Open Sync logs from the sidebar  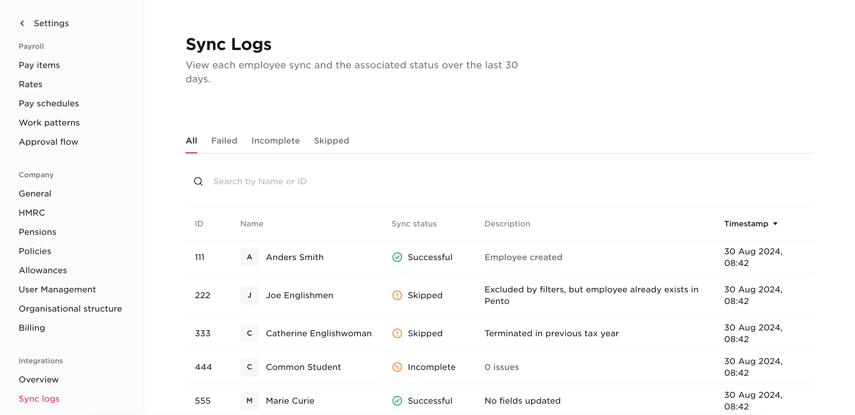click(39, 398)
